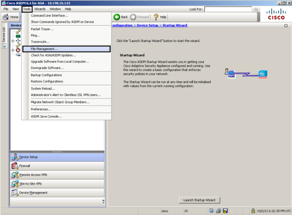Screen dimensions: 292x215
Task: Choose Downgrade Software from the menu
Action: coord(67,68)
